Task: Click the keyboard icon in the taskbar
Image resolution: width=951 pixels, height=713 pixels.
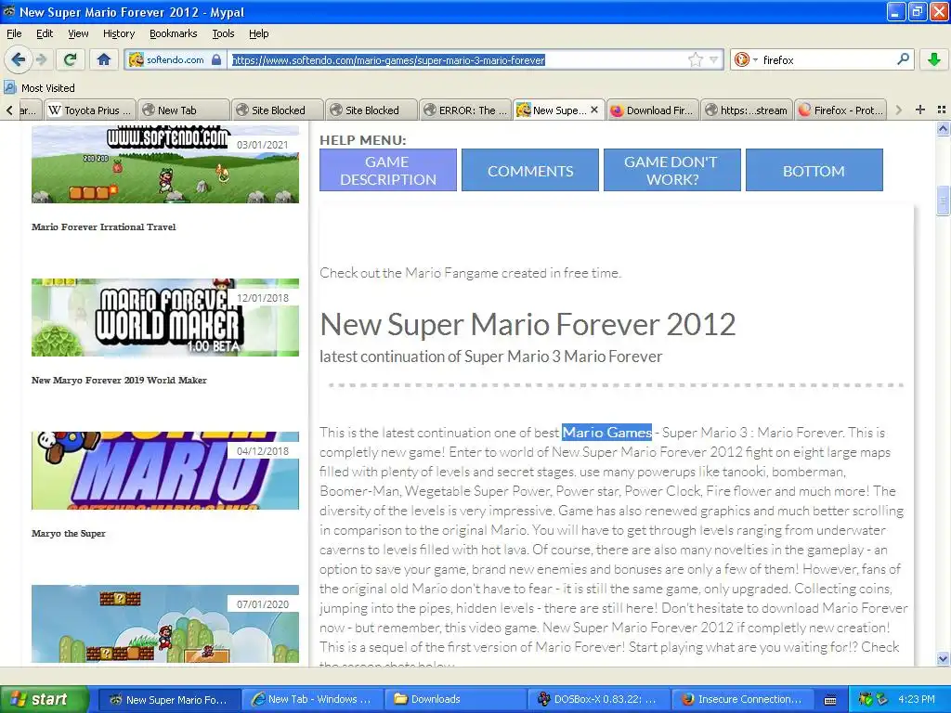Action: [x=830, y=700]
